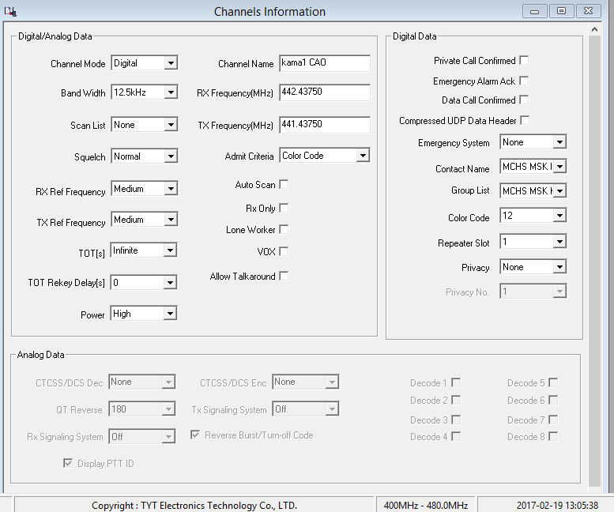
Task: Enable the Lone Worker option
Action: 284,229
